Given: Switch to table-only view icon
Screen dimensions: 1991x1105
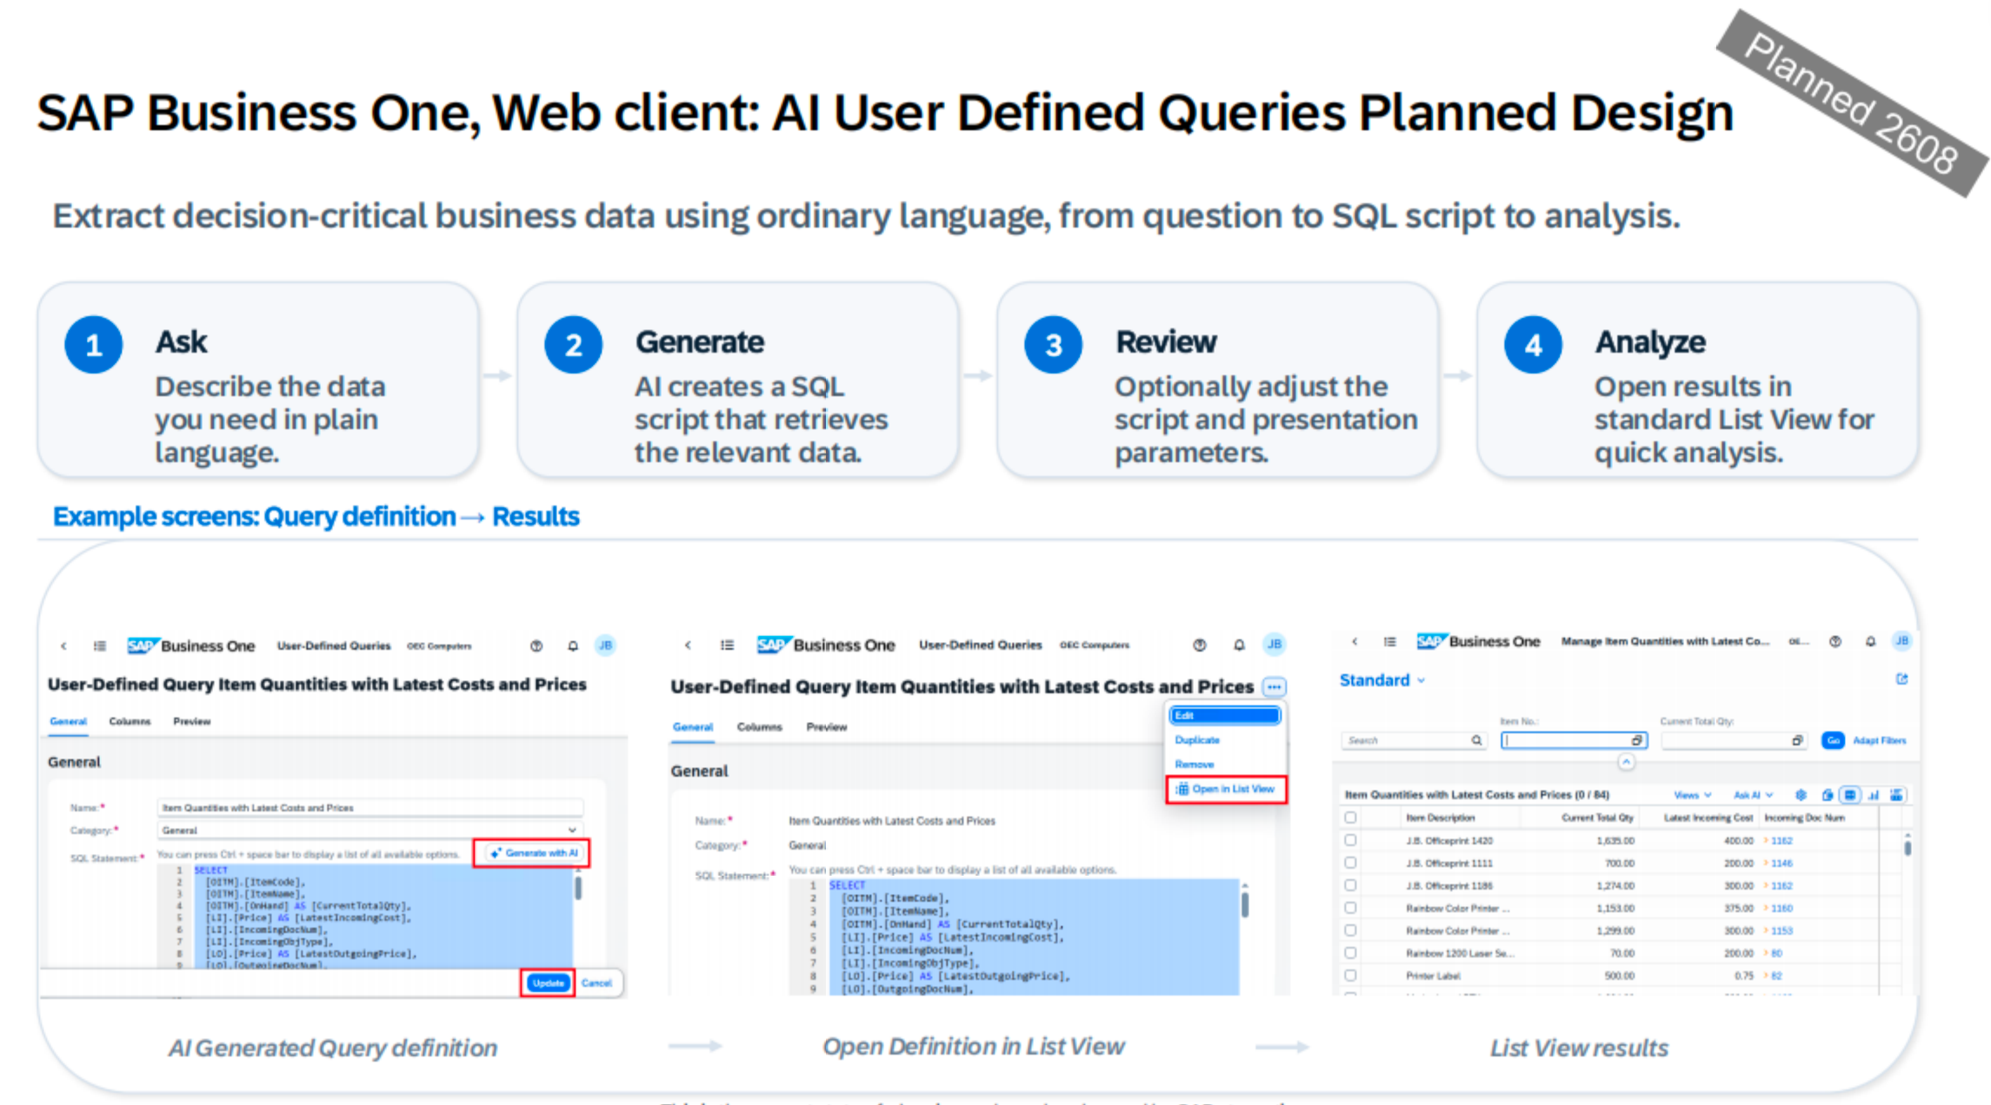Looking at the screenshot, I should tap(1850, 795).
